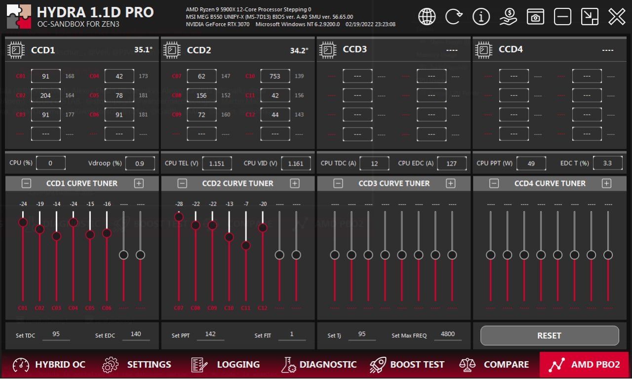
Task: Click the CCD2 temperature 34.2°
Action: pyautogui.click(x=299, y=50)
